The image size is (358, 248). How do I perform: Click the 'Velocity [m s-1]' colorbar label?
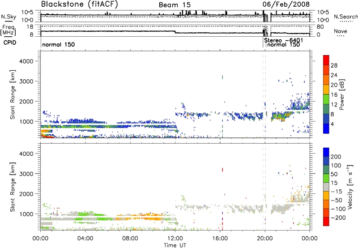point(349,187)
